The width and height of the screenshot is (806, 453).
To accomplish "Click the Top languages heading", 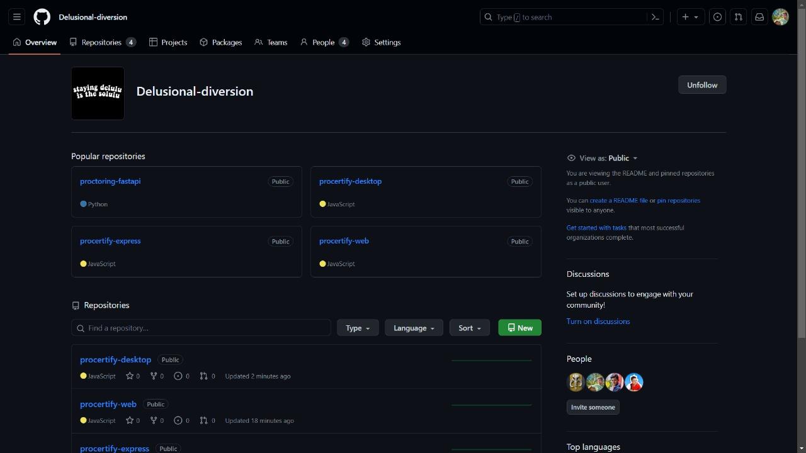I will (593, 447).
